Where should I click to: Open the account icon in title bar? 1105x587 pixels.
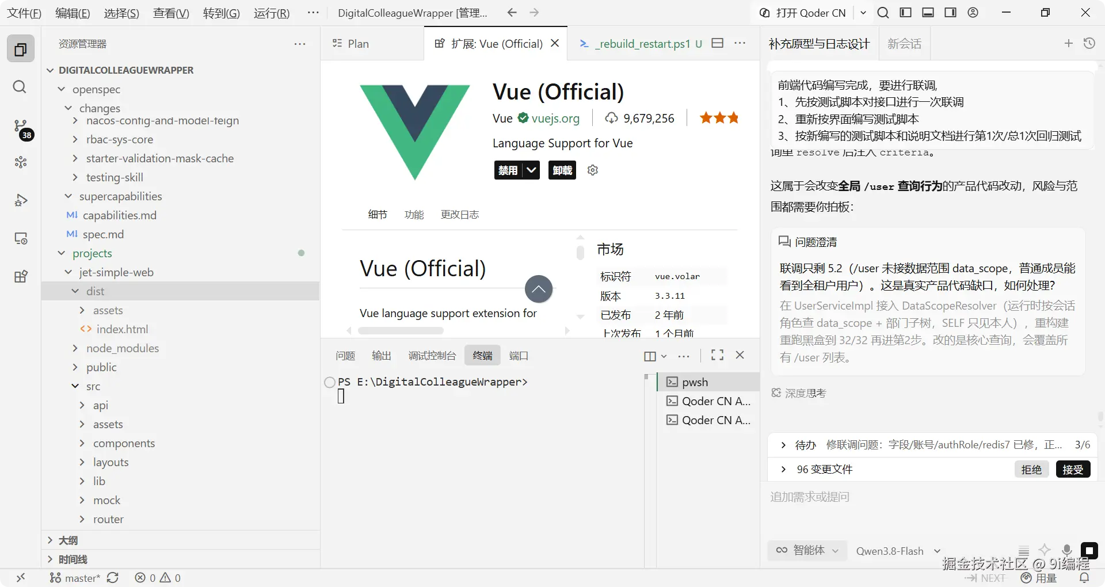click(x=973, y=13)
